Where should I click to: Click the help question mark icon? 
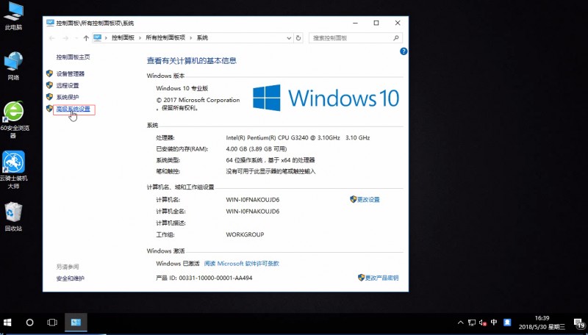(404, 51)
